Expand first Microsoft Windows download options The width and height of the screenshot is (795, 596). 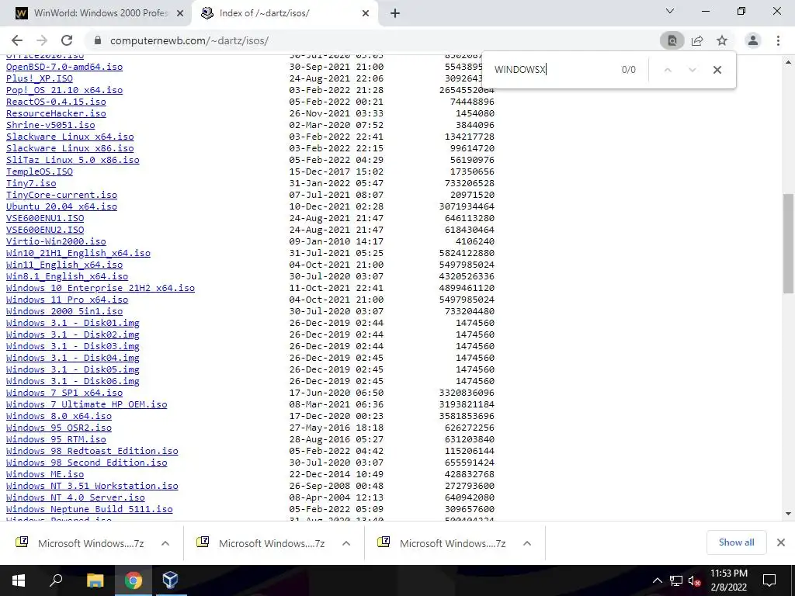coord(165,543)
